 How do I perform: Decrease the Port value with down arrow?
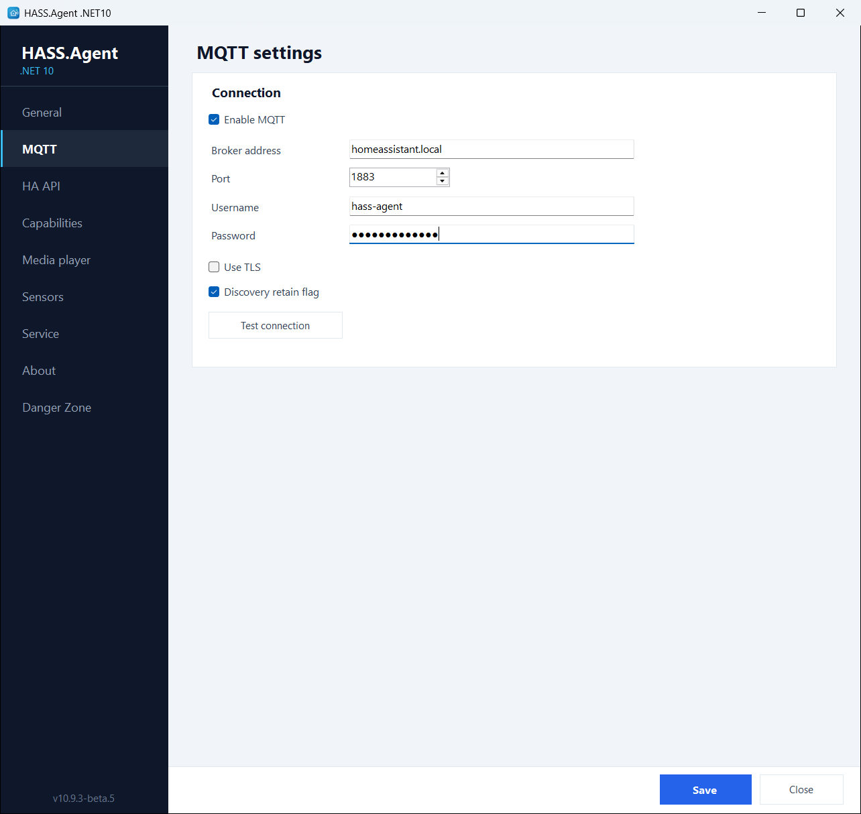(x=442, y=181)
